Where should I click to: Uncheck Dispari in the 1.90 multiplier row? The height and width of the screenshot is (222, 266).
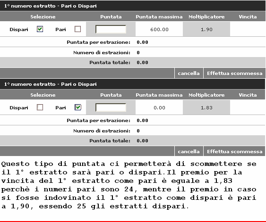click(40, 29)
